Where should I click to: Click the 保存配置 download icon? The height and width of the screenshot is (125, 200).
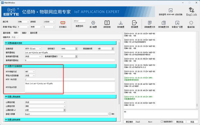click(x=121, y=23)
